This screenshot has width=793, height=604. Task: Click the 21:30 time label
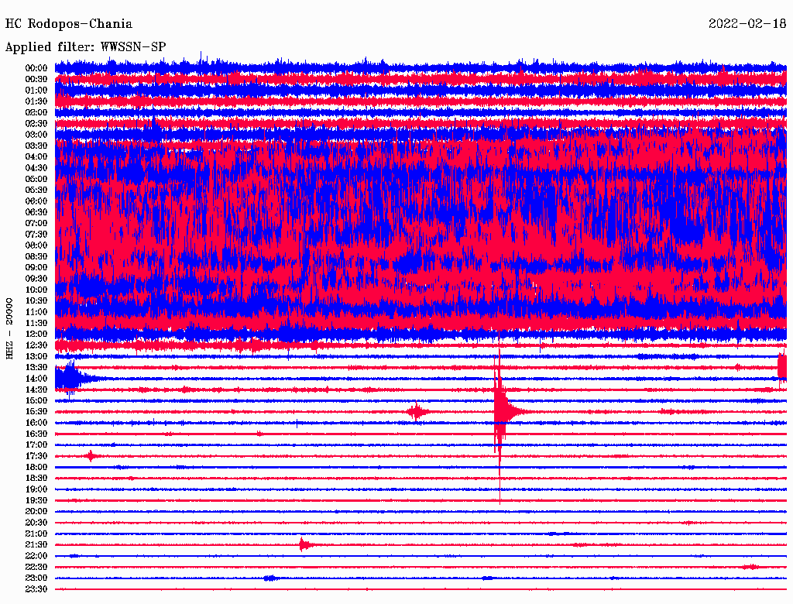point(36,544)
